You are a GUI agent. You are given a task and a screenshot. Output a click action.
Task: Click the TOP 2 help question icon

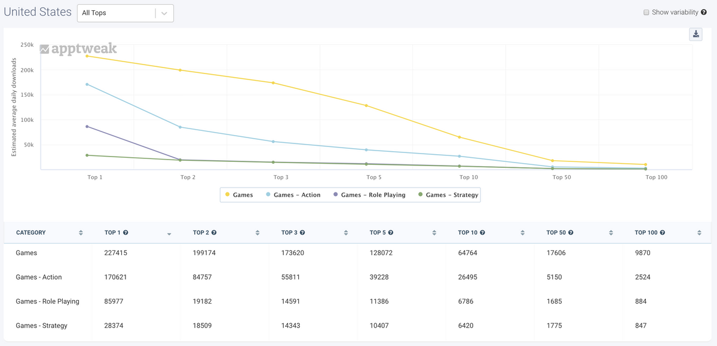(x=214, y=232)
